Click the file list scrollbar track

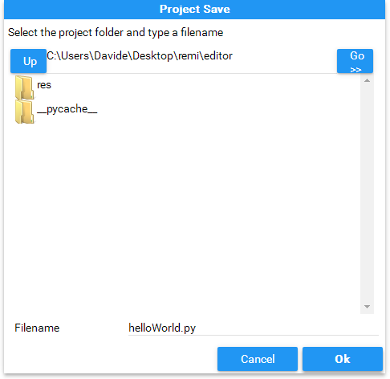coord(367,194)
